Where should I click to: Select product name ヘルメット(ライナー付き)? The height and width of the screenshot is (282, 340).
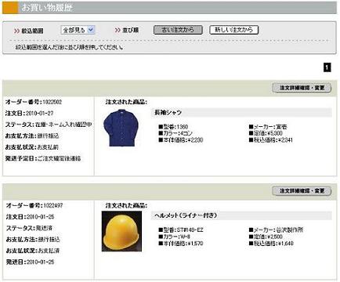[x=186, y=215]
